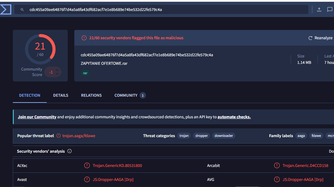Vote community score down arrow
This screenshot has height=187, width=334.
57,74
